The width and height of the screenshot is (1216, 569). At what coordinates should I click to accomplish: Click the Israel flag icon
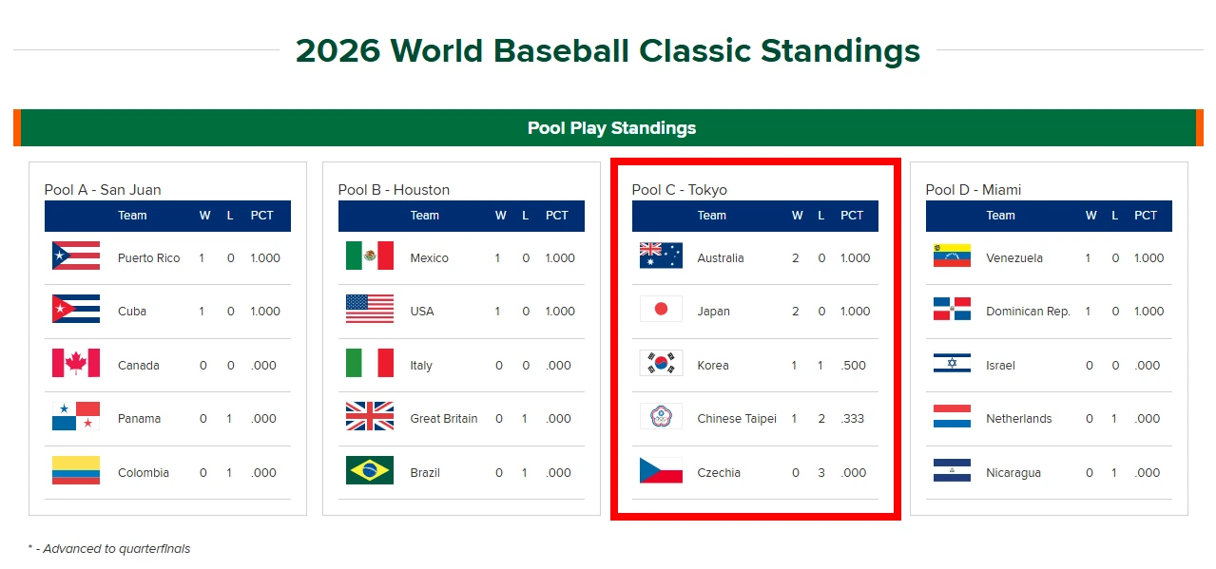pos(952,364)
